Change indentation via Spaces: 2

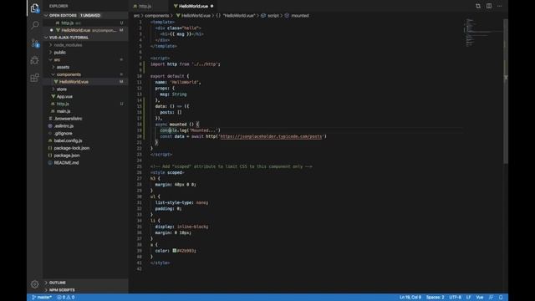pyautogui.click(x=435, y=298)
